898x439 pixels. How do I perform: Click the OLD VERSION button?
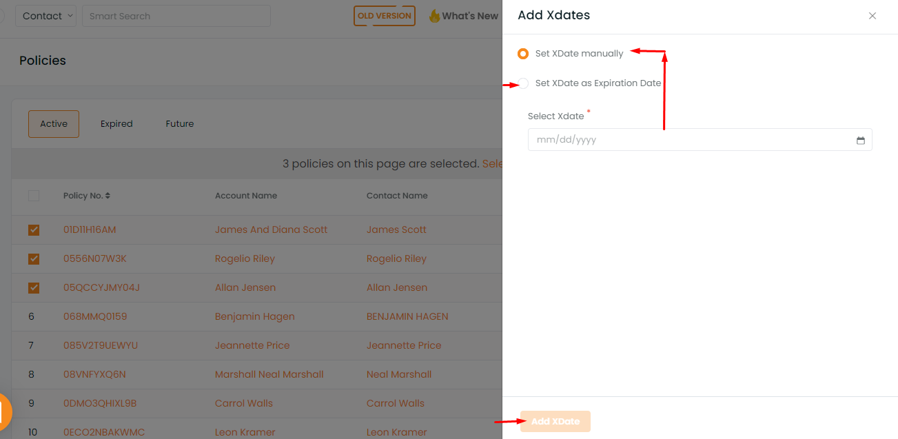point(385,16)
